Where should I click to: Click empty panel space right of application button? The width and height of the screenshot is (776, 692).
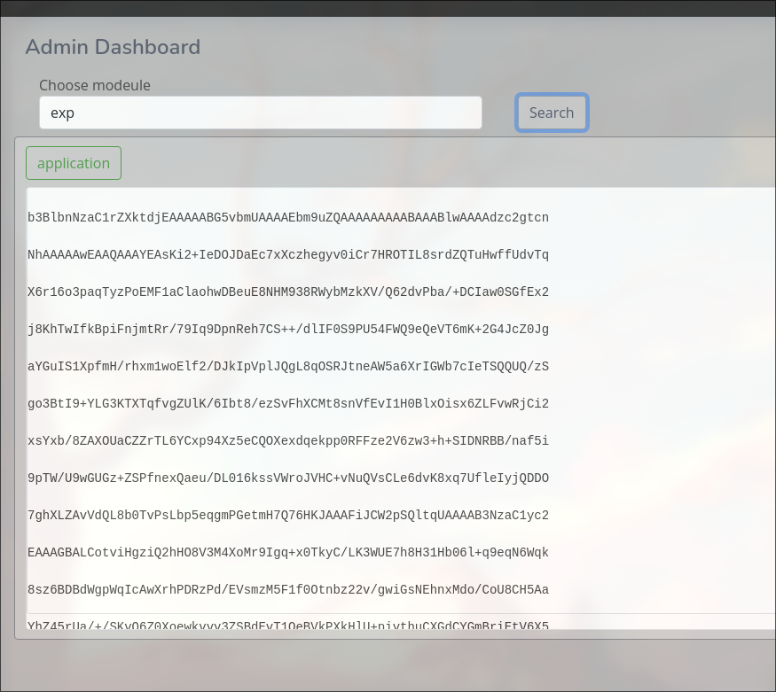tap(443, 163)
